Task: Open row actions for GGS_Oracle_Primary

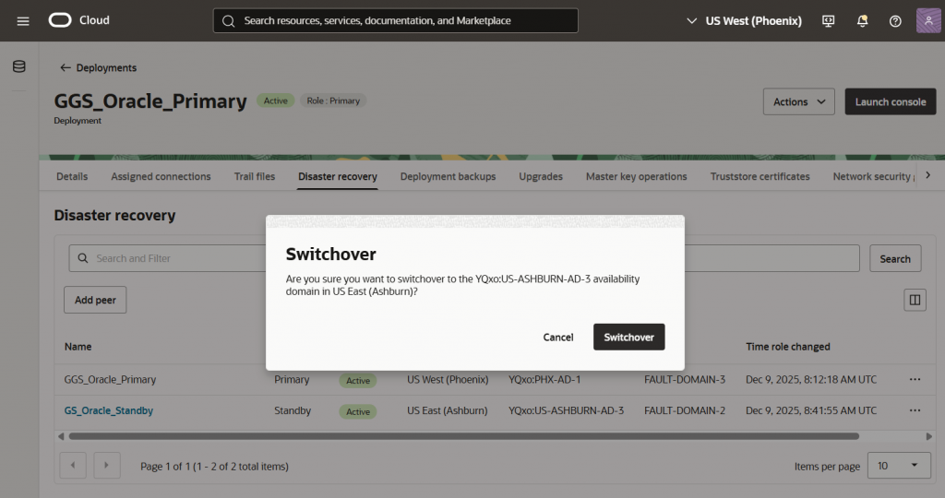Action: pyautogui.click(x=915, y=379)
